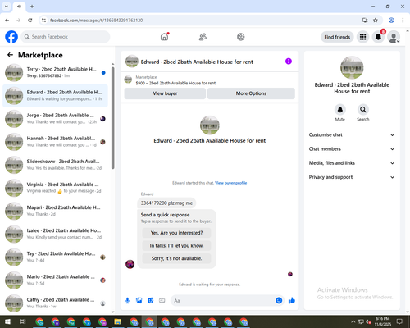Open Mayari's conversation in the list
Image resolution: width=410 pixels, height=328 pixels.
click(55, 211)
